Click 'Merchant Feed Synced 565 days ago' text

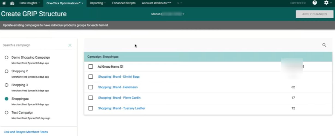[x=31, y=118]
